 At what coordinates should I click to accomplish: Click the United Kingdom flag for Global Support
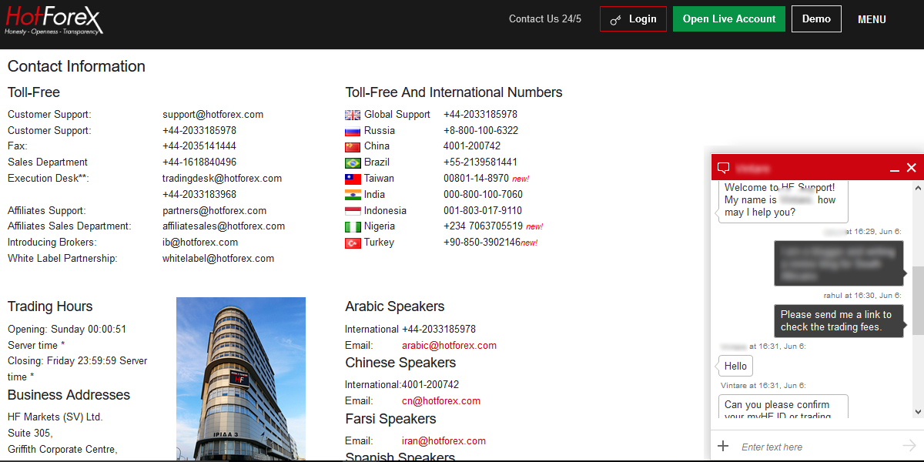click(x=353, y=115)
